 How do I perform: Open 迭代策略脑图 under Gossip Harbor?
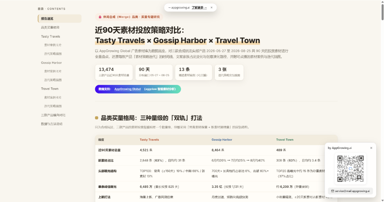(x=53, y=80)
